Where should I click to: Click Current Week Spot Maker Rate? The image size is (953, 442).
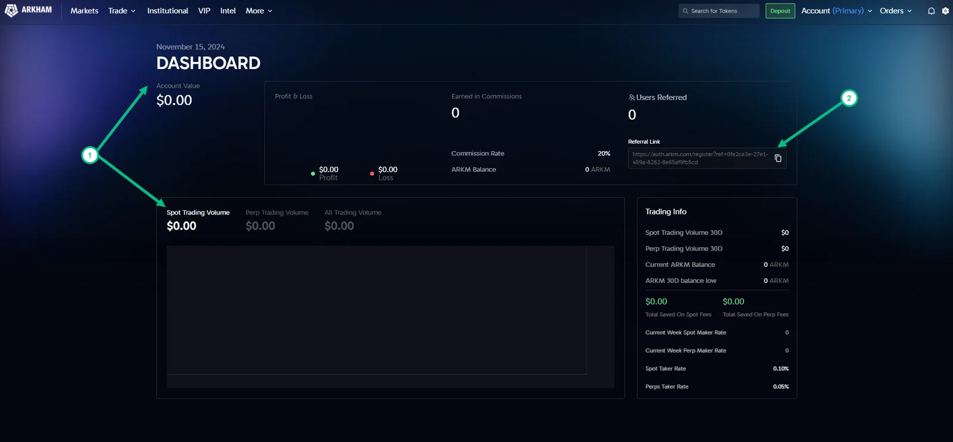(x=717, y=332)
